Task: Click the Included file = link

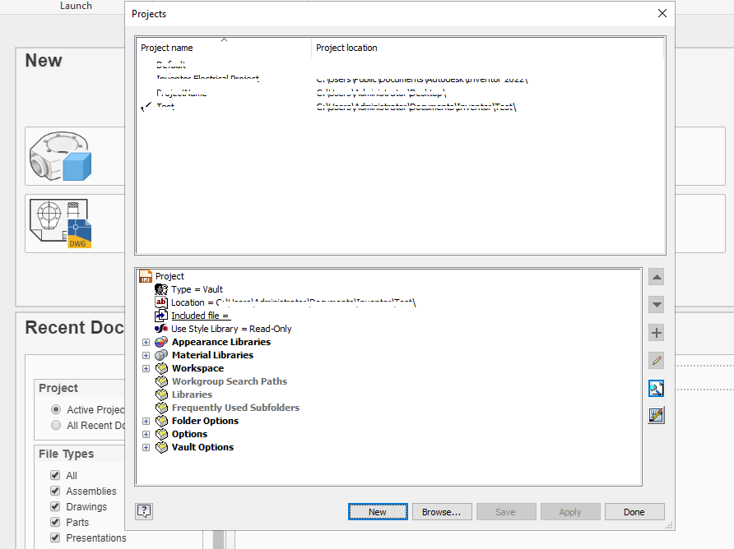Action: [200, 316]
